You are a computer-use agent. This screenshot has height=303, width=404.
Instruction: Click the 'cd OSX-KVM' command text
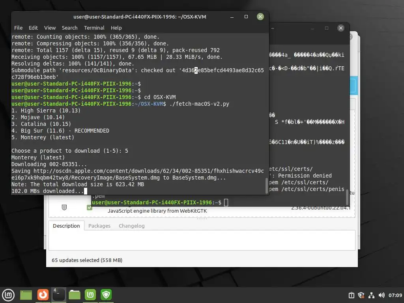coord(160,97)
